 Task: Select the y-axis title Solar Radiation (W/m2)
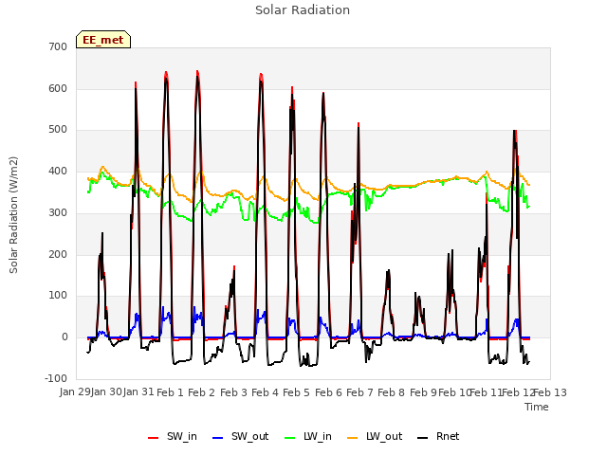pos(13,215)
